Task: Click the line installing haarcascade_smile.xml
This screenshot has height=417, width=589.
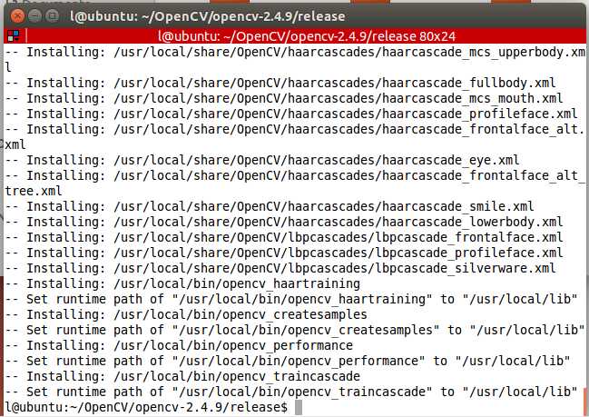Action: [x=270, y=206]
